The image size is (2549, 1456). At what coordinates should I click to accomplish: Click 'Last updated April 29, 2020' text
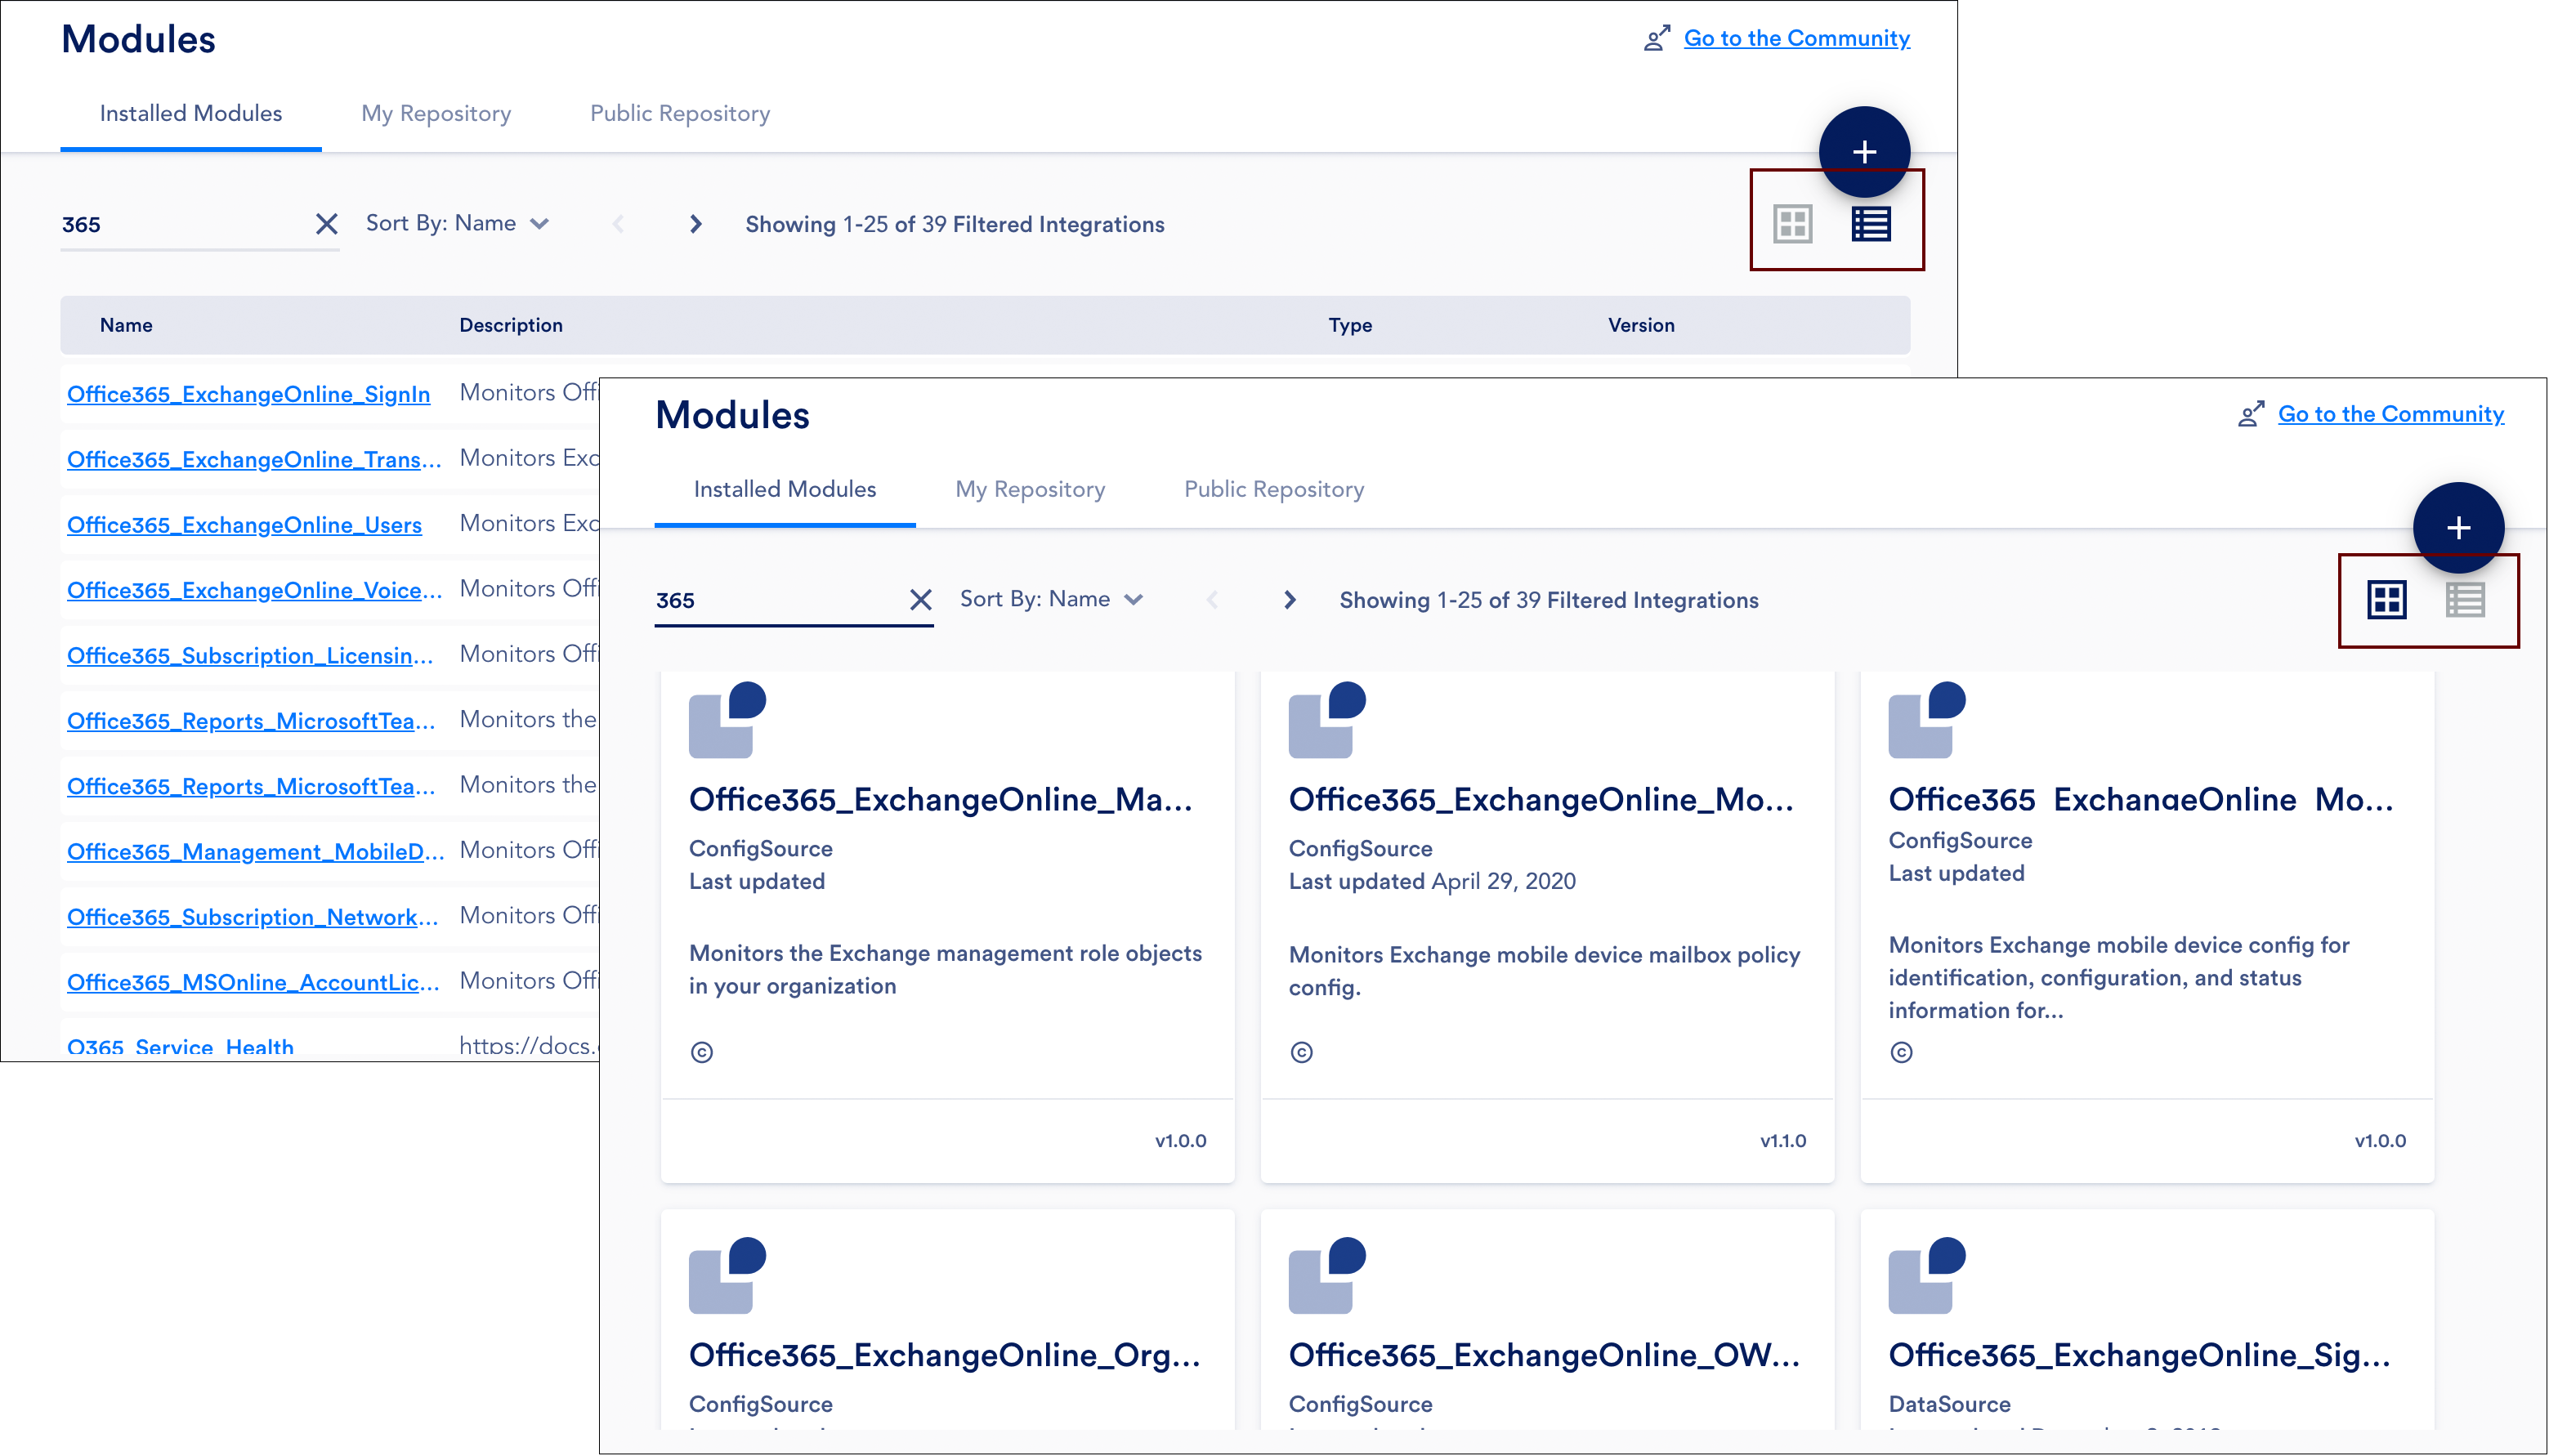1432,881
